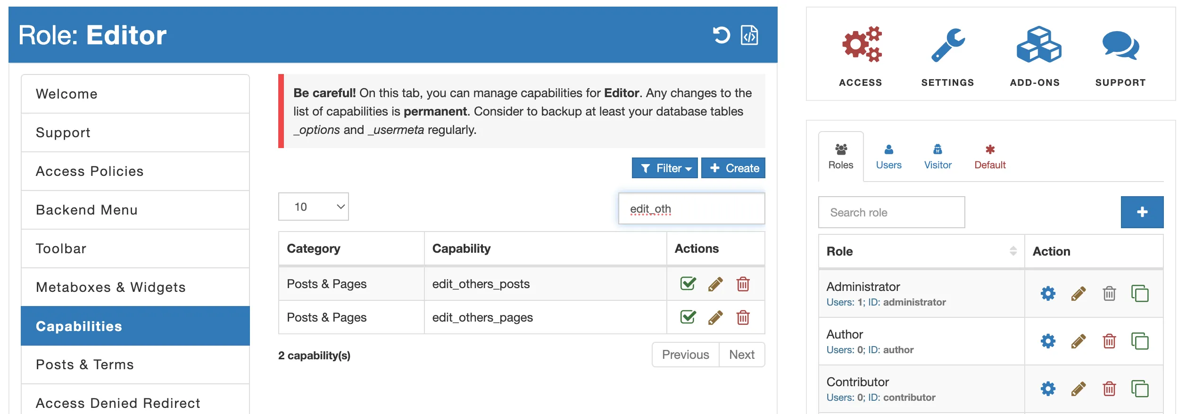
Task: Switch to the Visitor tab
Action: tap(938, 157)
